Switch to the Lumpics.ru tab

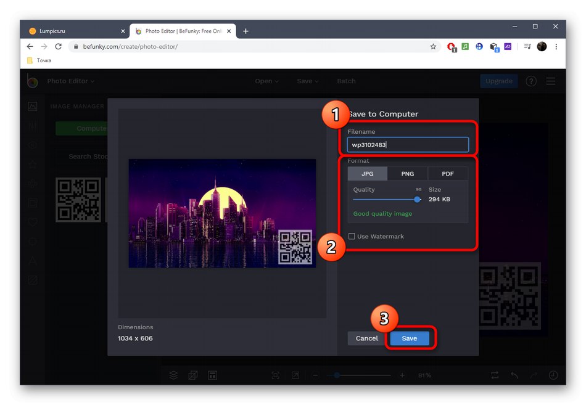point(76,31)
